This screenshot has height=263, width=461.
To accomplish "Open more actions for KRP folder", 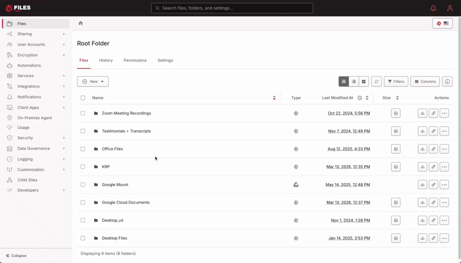I will [444, 167].
